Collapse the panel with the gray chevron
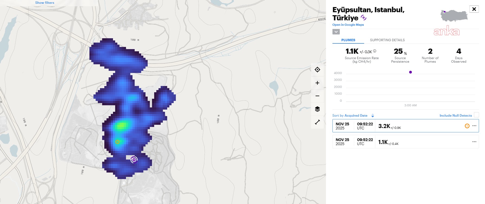The image size is (485, 204). pyautogui.click(x=336, y=32)
